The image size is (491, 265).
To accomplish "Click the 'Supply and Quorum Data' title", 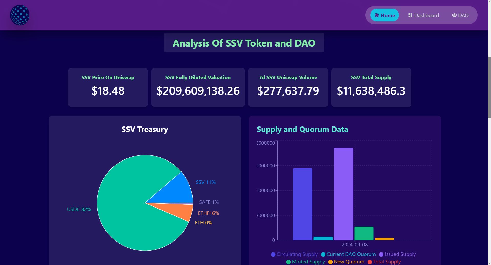I will 302,129.
